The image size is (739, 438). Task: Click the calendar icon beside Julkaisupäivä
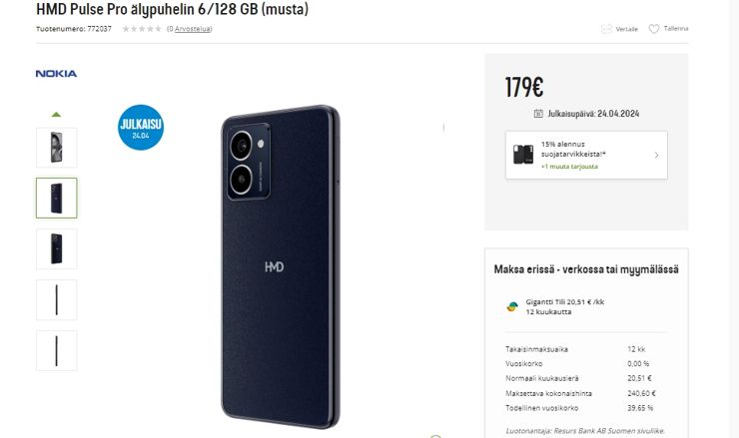coord(538,114)
